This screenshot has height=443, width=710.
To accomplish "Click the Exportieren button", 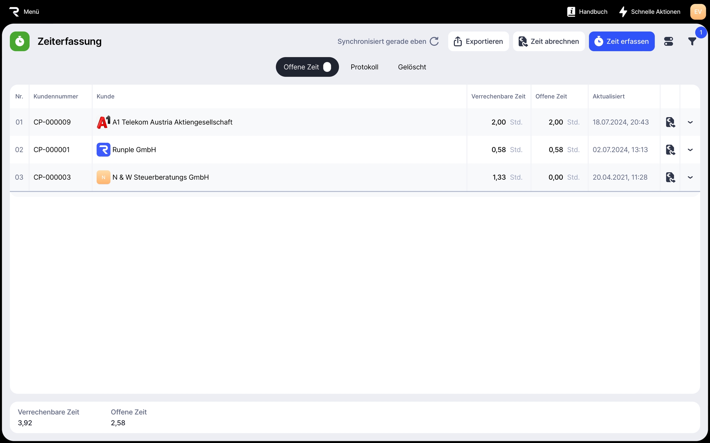I will tap(478, 41).
